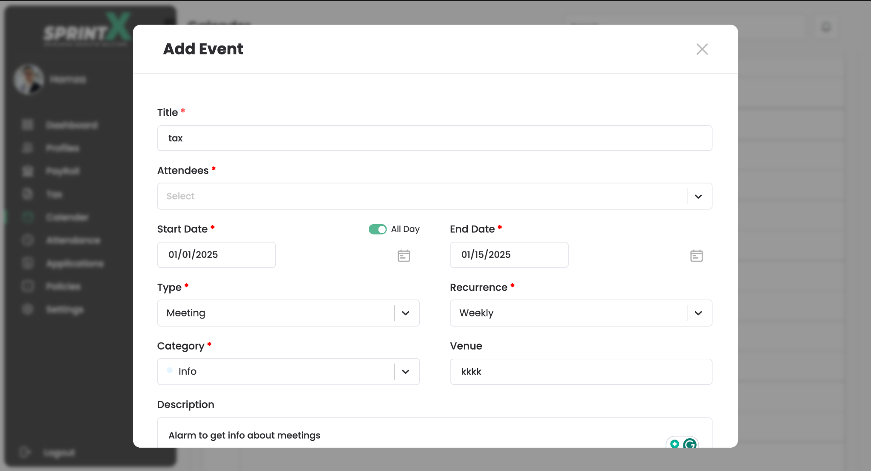Click the Start Date field 01/01/2025
The width and height of the screenshot is (871, 471).
click(216, 255)
